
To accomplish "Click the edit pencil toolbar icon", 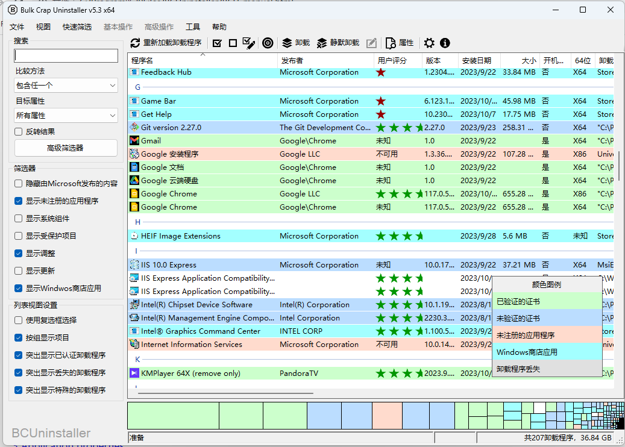I will [371, 43].
